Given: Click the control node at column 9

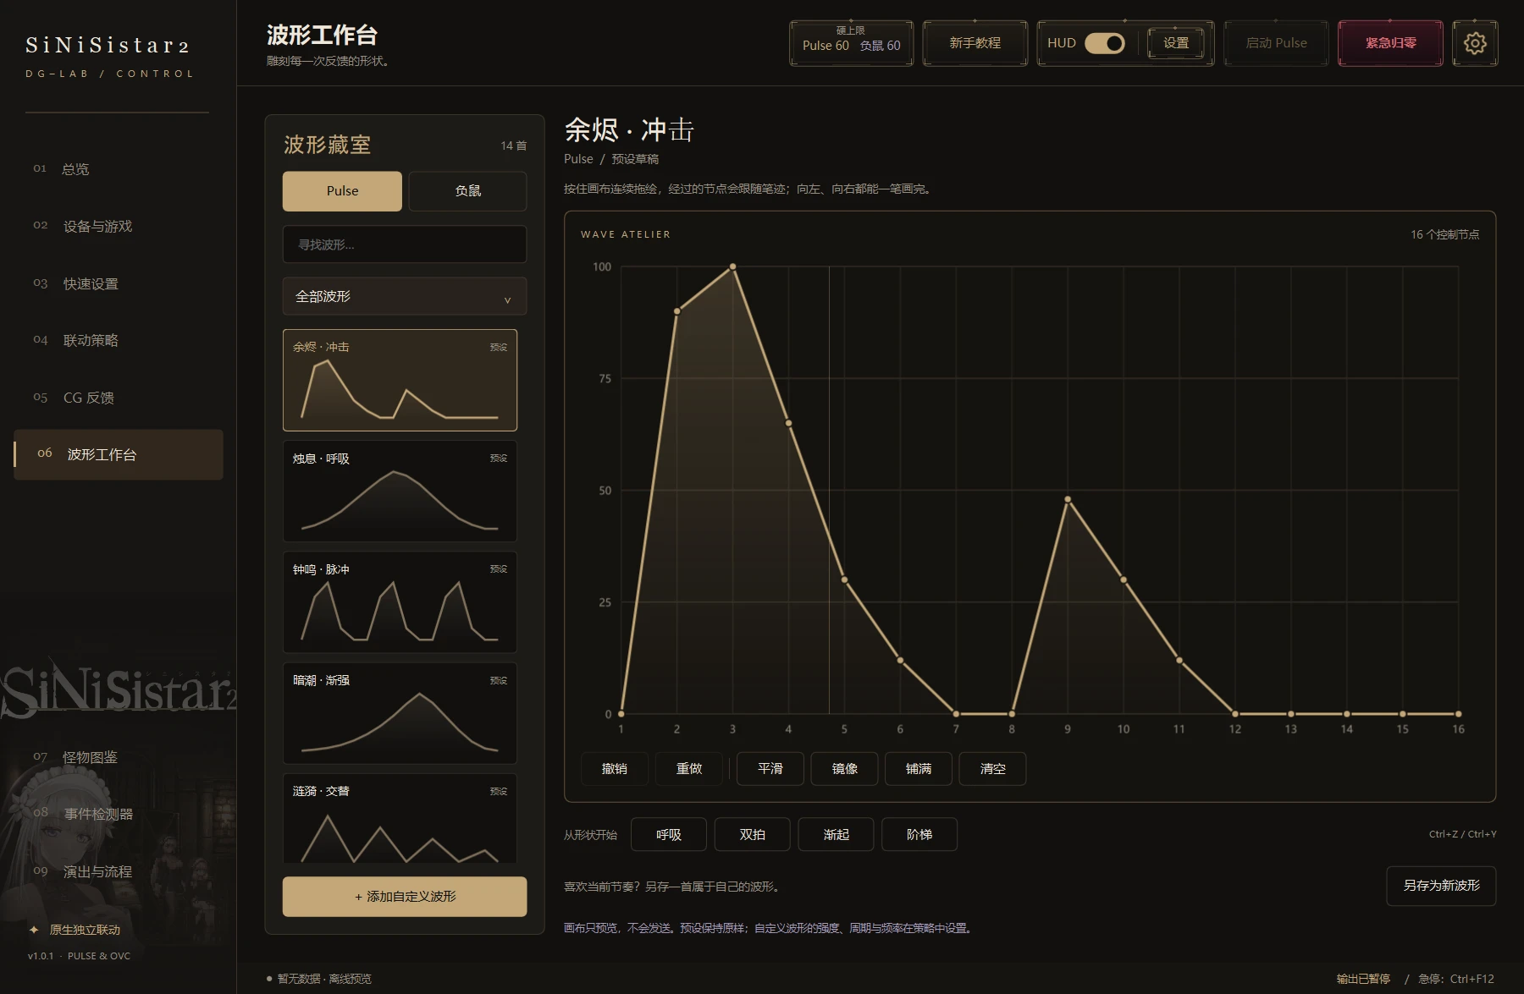Looking at the screenshot, I should click(x=1068, y=499).
